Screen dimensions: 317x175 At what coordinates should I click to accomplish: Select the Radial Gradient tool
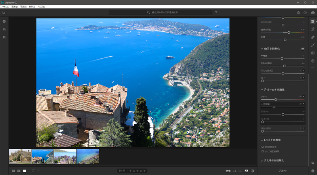[313, 61]
